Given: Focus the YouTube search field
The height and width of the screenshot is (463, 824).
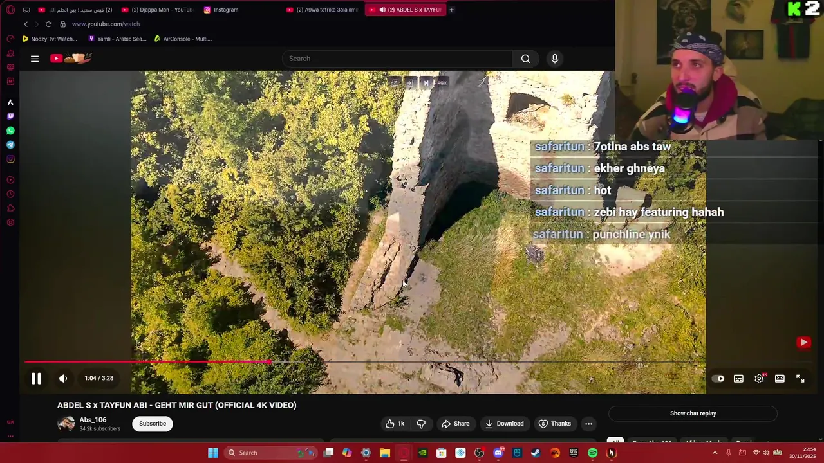Looking at the screenshot, I should (397, 59).
